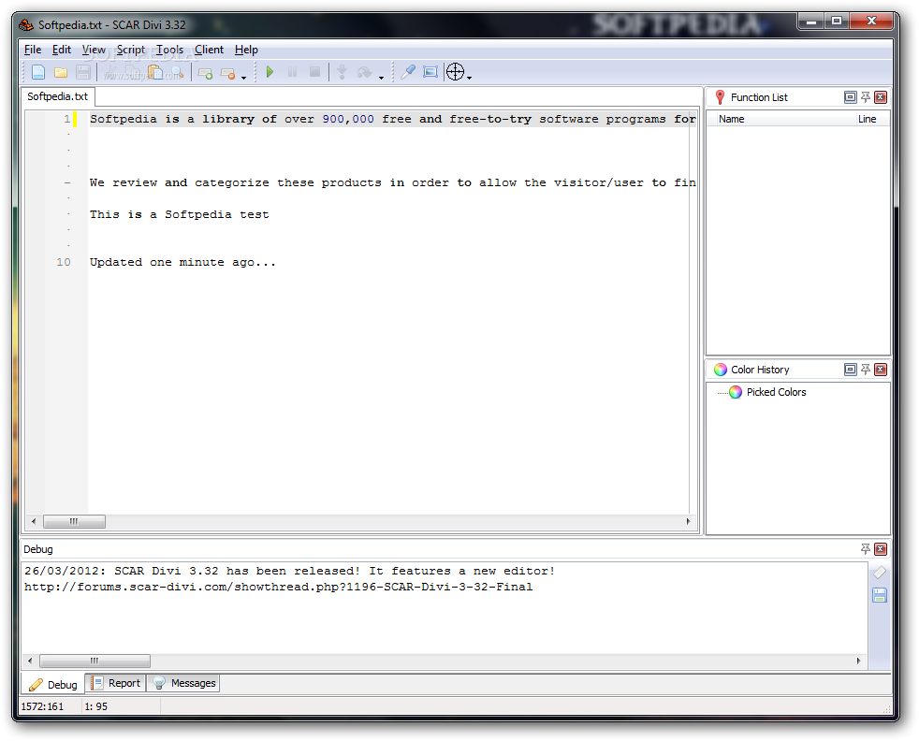The image size is (919, 741).
Task: Select the Softpedia.txt editor tab
Action: pos(57,96)
